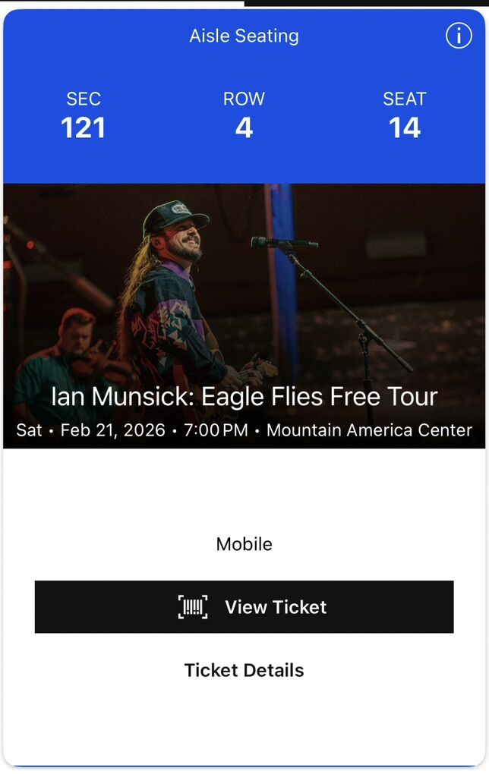Click the SEAT label in header

click(405, 99)
